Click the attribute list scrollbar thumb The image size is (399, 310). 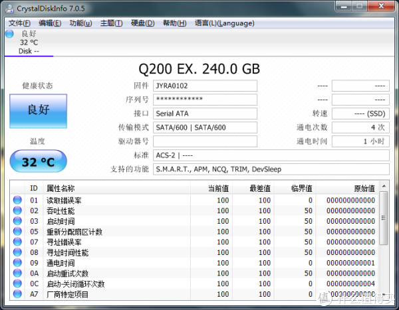[384, 218]
